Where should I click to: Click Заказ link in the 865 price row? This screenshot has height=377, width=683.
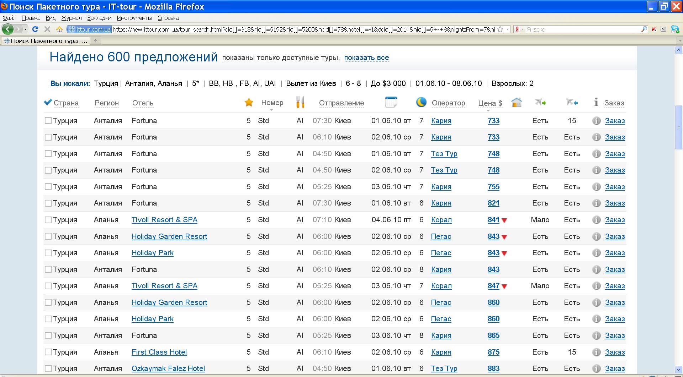(x=615, y=335)
